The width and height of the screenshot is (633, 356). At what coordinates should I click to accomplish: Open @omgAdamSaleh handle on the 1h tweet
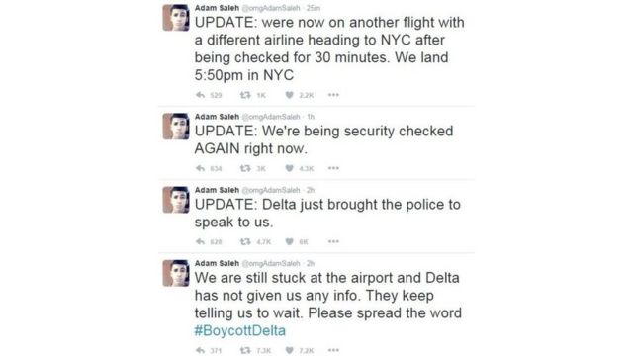click(271, 117)
